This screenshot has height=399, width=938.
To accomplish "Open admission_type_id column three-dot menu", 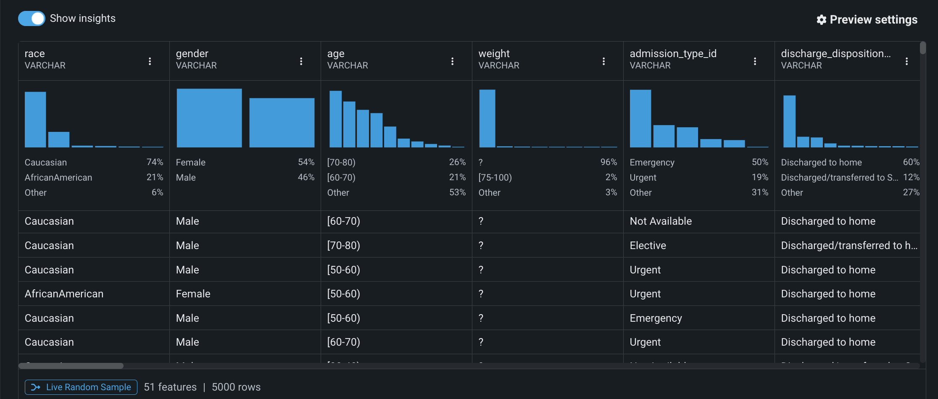I will tap(755, 61).
